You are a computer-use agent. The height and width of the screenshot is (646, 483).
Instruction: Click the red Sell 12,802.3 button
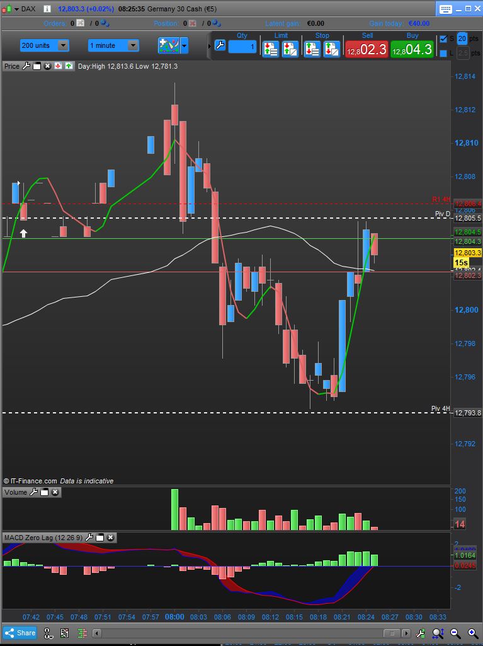[367, 49]
